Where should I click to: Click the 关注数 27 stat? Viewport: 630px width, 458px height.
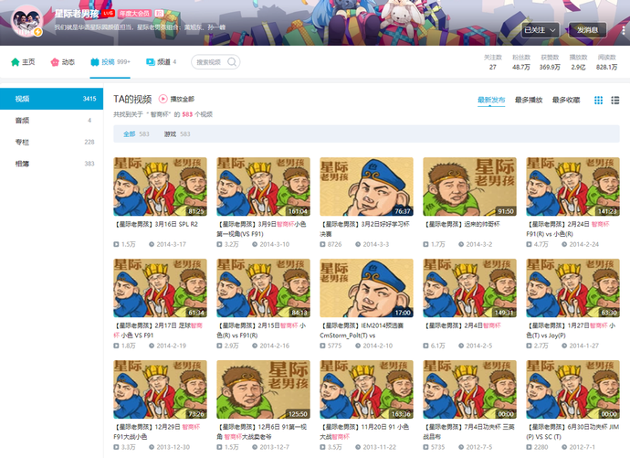pyautogui.click(x=493, y=62)
